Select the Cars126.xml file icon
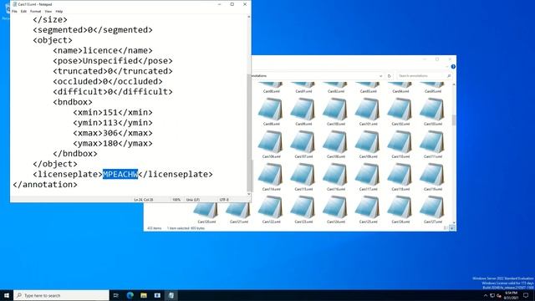This screenshot has height=301, width=535. click(400, 207)
